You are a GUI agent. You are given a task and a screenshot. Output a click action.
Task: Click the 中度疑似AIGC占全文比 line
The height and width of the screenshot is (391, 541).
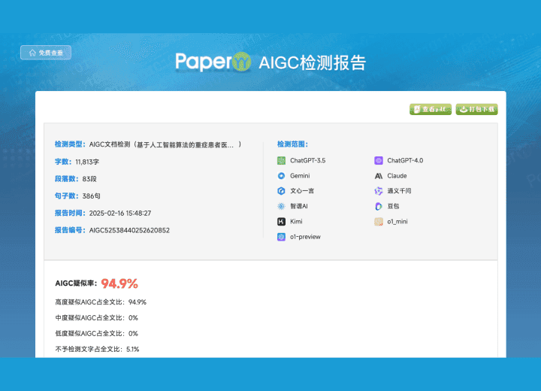pos(97,318)
